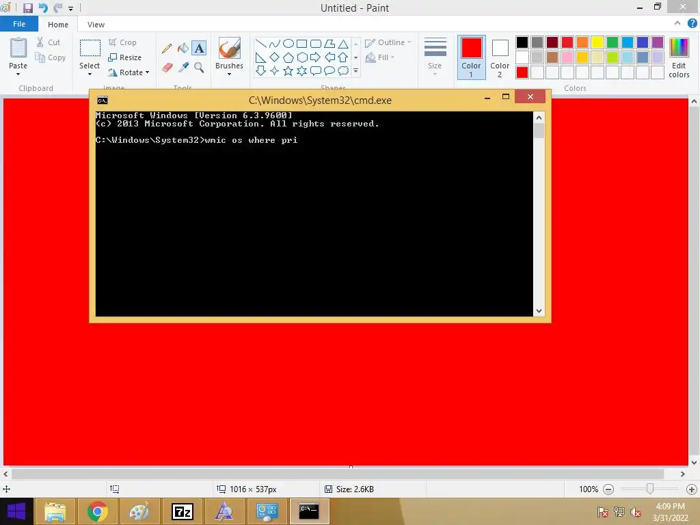The image size is (700, 525).
Task: Open the shape Outline dropdown
Action: click(x=388, y=42)
